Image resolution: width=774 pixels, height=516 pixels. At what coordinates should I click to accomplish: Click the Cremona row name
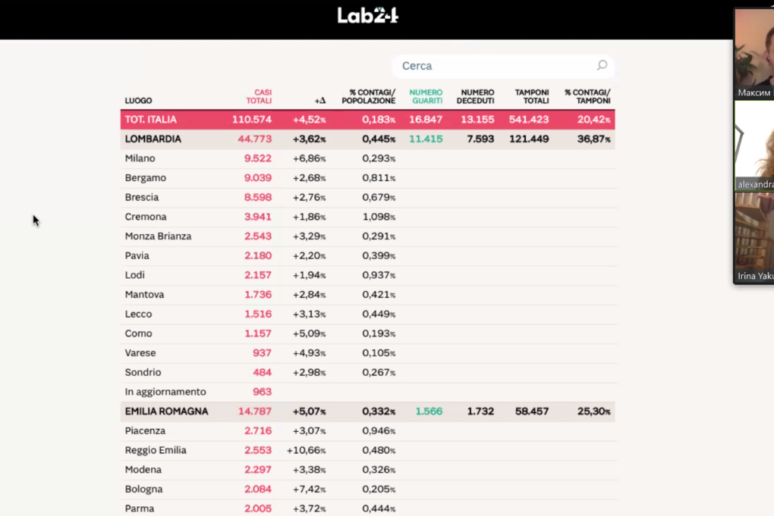146,217
